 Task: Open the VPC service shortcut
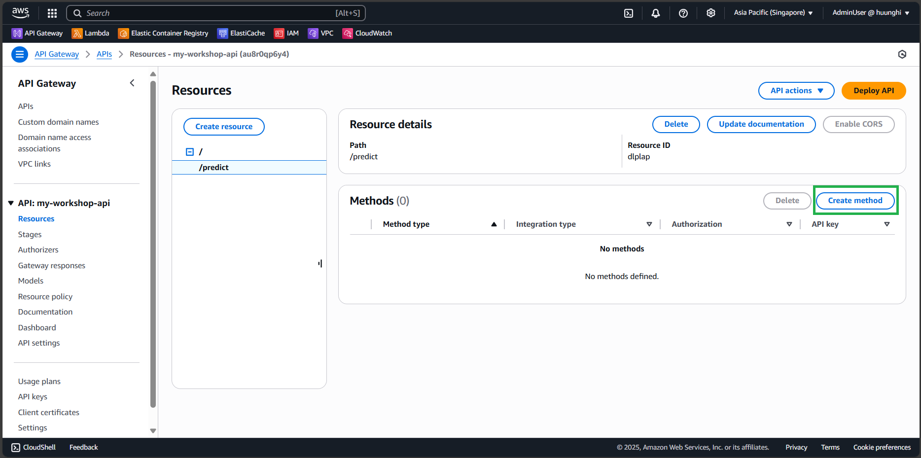[320, 34]
